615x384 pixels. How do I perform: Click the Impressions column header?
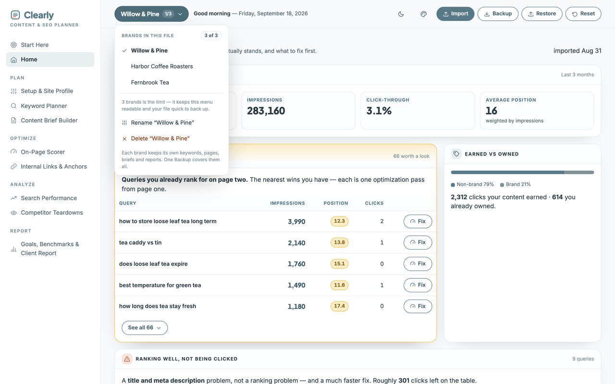pos(287,204)
